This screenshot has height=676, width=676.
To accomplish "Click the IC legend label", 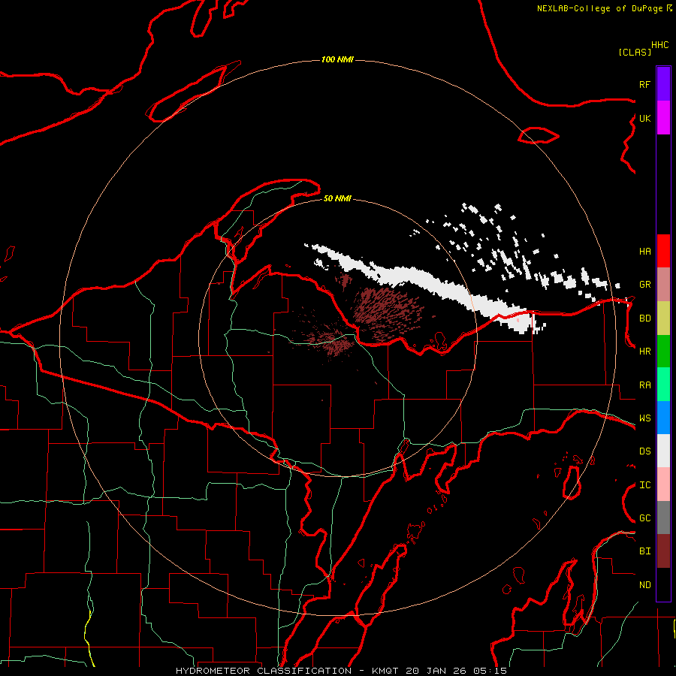I will (x=644, y=485).
